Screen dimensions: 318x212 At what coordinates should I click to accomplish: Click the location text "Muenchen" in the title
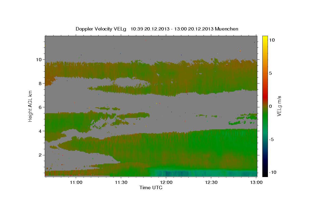point(227,29)
